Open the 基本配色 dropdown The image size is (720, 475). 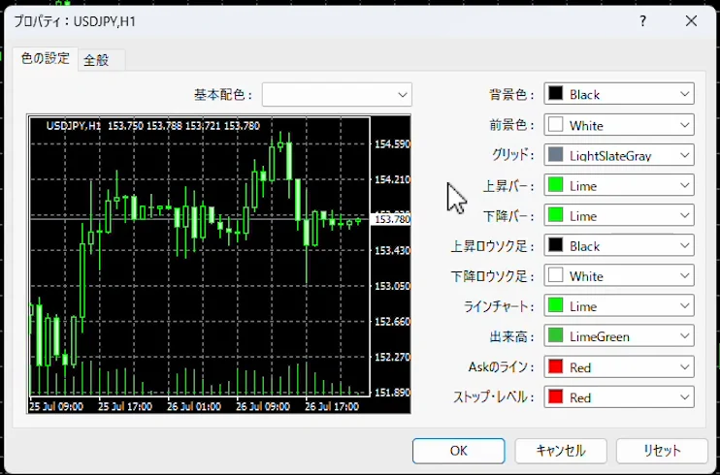337,95
